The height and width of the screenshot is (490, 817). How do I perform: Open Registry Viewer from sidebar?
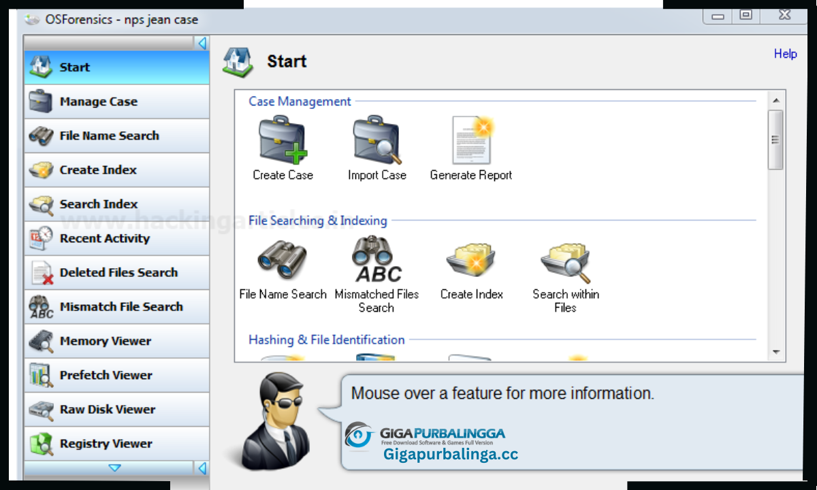116,444
